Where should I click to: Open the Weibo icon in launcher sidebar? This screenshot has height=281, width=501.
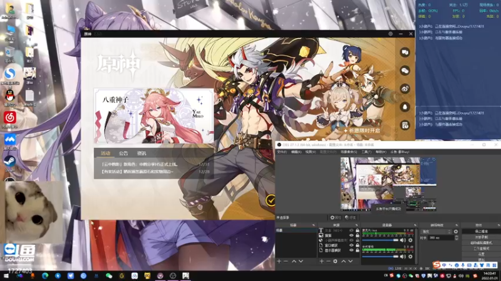tap(405, 89)
